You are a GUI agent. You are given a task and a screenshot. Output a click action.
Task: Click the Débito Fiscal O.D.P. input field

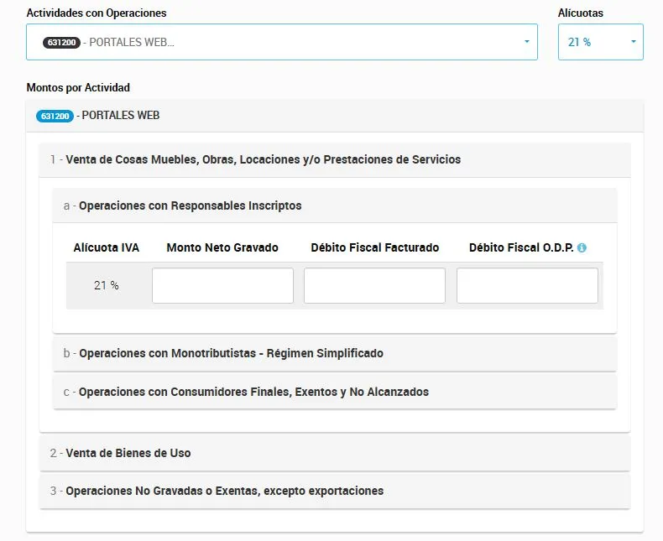click(527, 285)
